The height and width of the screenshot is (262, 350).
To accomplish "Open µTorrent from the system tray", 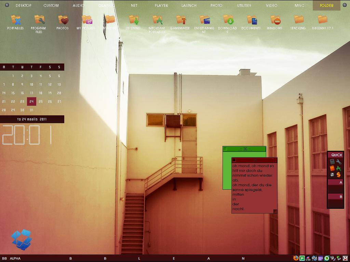I will tap(302, 258).
